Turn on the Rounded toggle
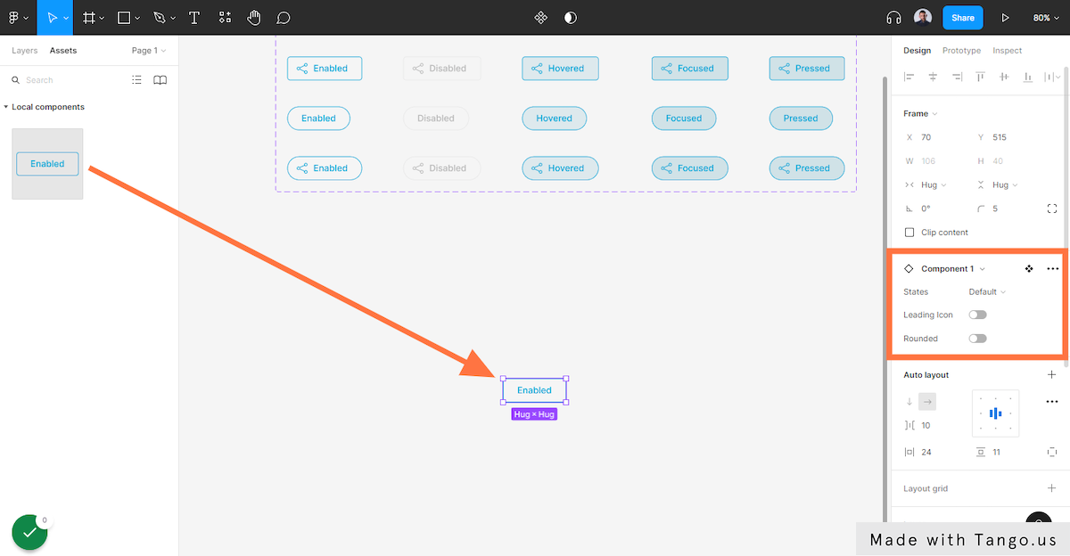This screenshot has height=556, width=1070. coord(977,339)
